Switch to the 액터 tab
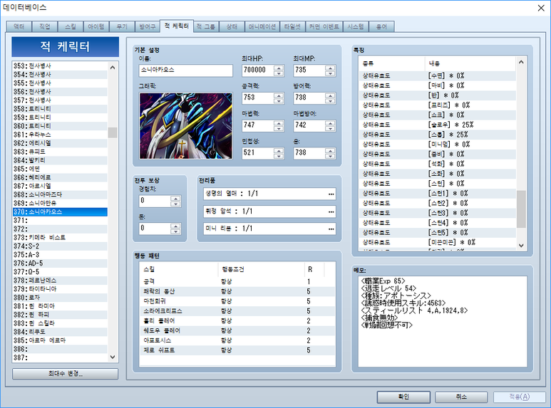 19,26
